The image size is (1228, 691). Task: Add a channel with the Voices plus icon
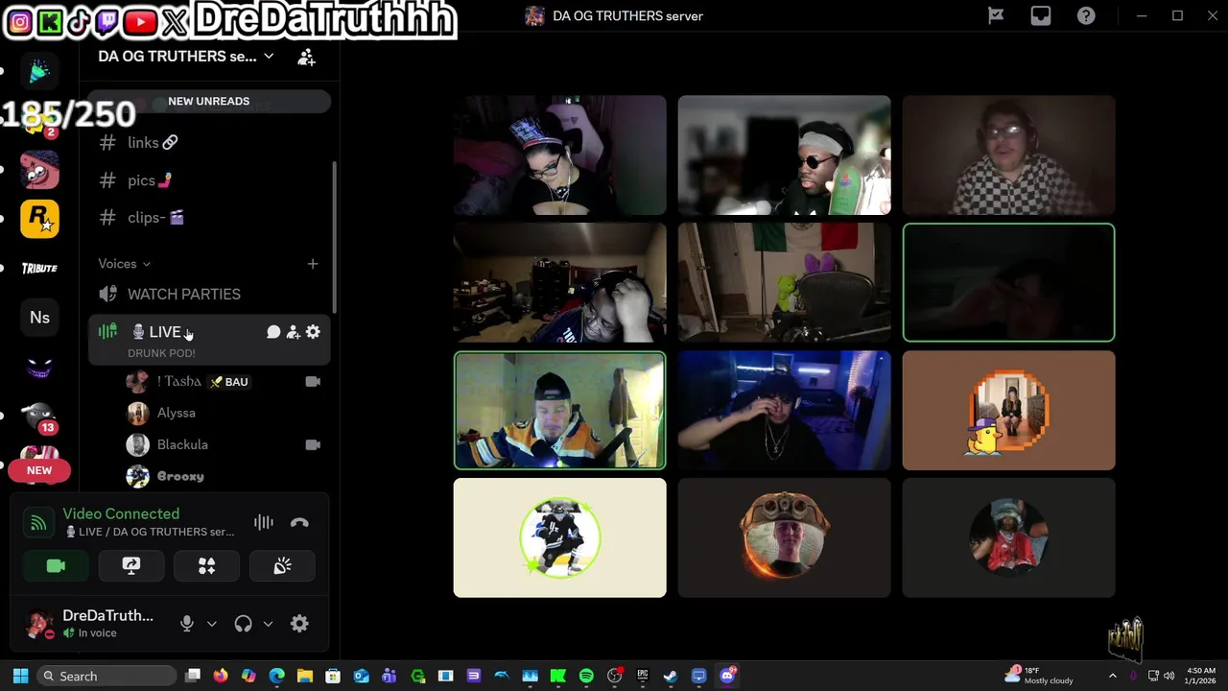(x=313, y=264)
